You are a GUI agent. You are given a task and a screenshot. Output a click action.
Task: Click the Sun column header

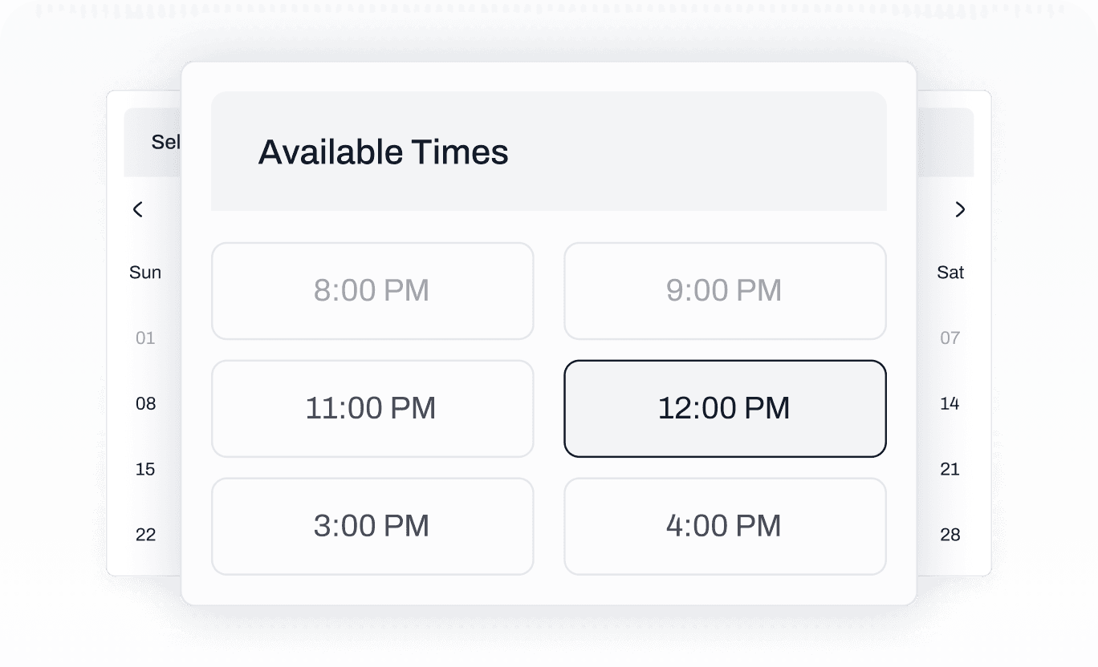145,272
